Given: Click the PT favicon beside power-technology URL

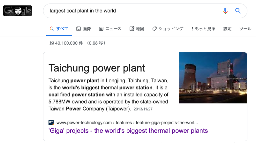Looking at the screenshot, I should [x=51, y=122].
